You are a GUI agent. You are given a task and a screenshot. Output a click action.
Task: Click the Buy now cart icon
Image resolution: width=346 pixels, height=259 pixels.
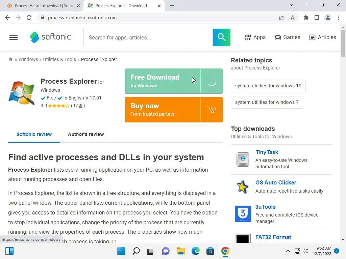[212, 110]
